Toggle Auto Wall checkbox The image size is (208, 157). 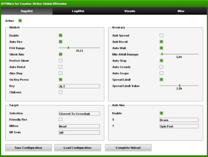point(161,48)
